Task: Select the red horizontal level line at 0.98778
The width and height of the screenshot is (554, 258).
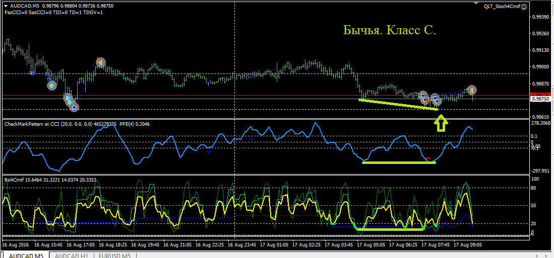Action: [265, 95]
